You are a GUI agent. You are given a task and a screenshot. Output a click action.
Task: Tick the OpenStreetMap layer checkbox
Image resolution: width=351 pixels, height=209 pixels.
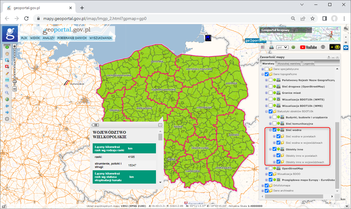271,168
